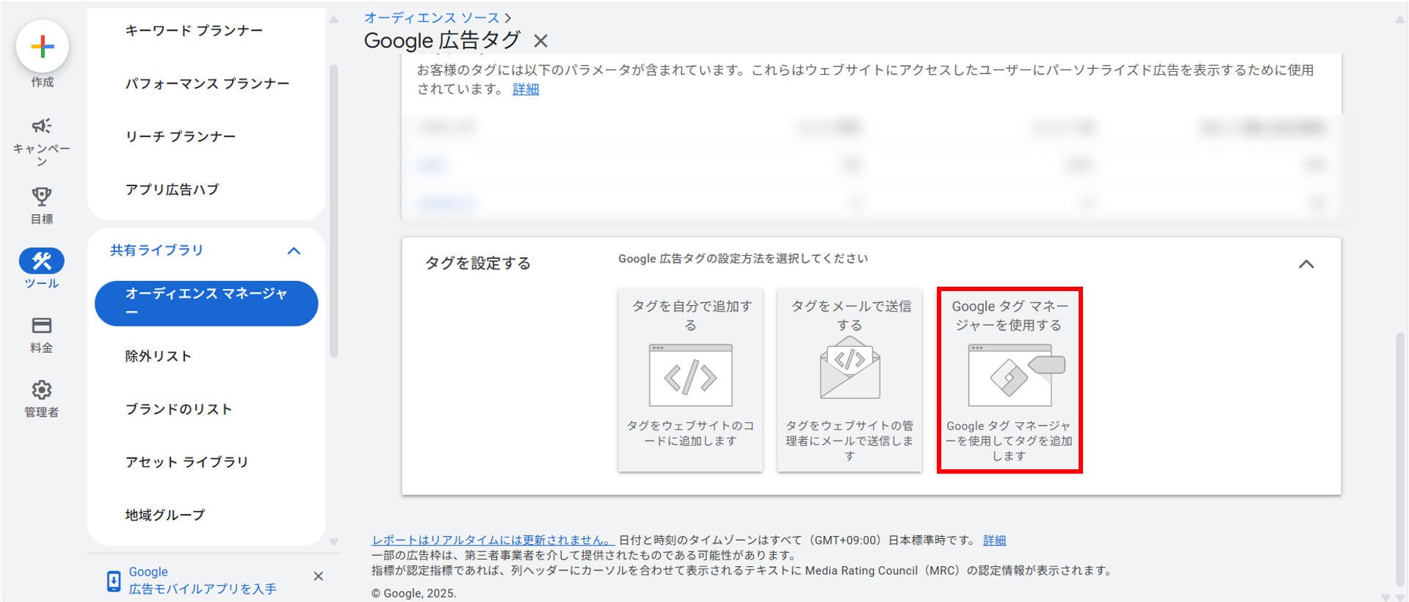This screenshot has height=602, width=1409.
Task: Click the © Google, 2025. footer text
Action: click(x=414, y=593)
